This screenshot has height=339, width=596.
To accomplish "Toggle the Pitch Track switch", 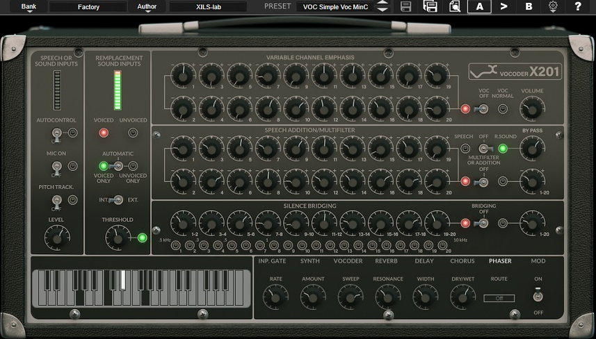I will point(56,201).
